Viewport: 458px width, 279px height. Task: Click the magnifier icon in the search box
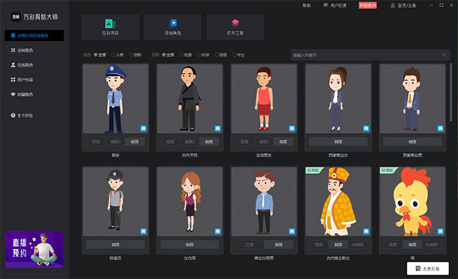click(x=444, y=55)
